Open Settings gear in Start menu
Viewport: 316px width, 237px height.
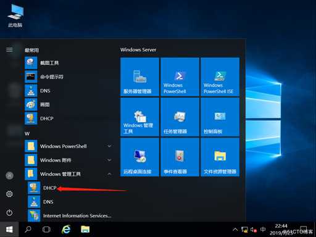tap(9, 194)
